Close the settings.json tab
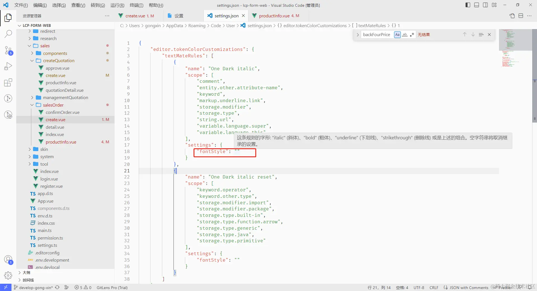This screenshot has width=537, height=291. pos(243,16)
